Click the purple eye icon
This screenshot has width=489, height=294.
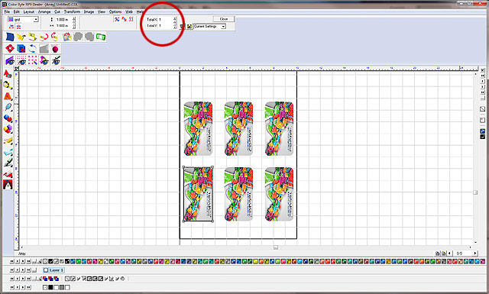point(10,60)
